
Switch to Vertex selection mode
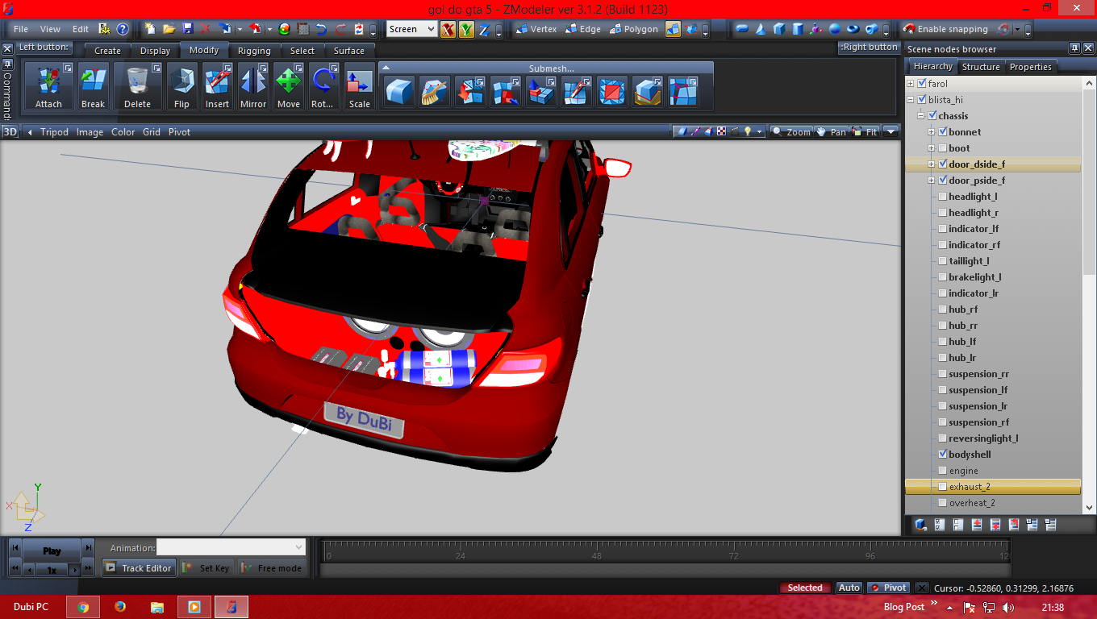point(536,29)
